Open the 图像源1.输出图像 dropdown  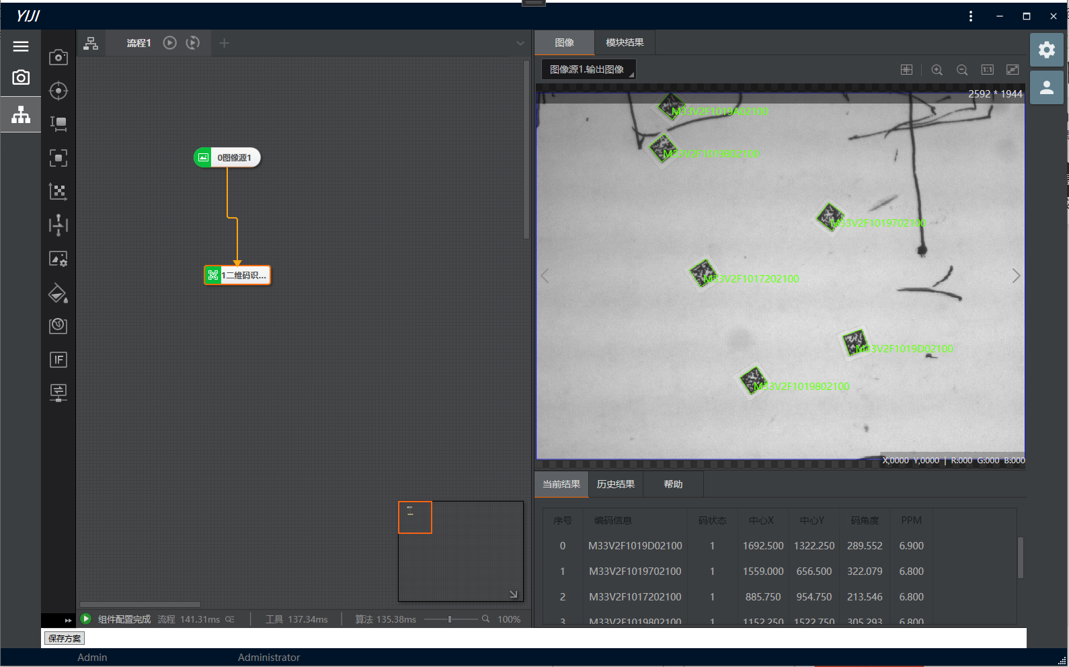pos(588,69)
